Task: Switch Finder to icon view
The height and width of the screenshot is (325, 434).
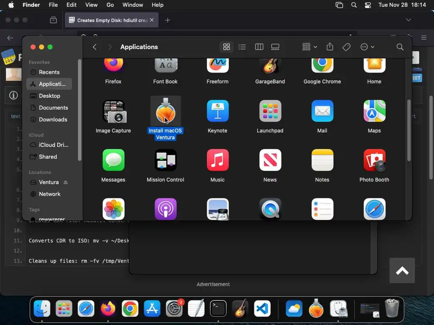Action: (x=226, y=47)
